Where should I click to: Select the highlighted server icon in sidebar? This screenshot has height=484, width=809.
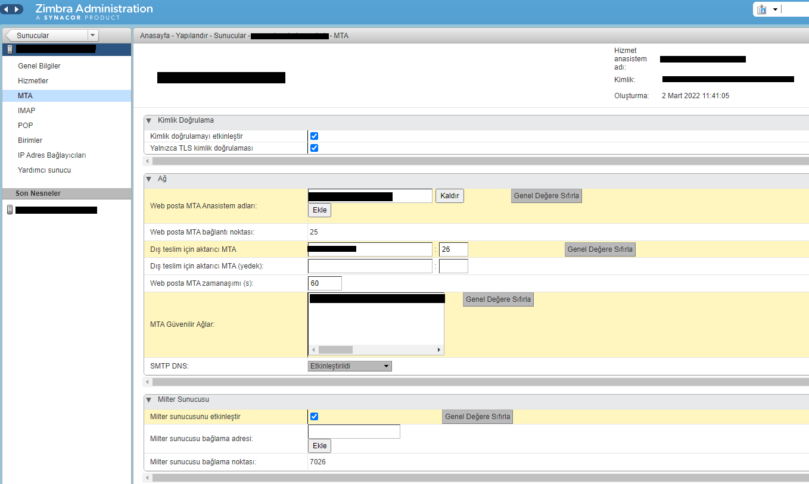point(10,49)
